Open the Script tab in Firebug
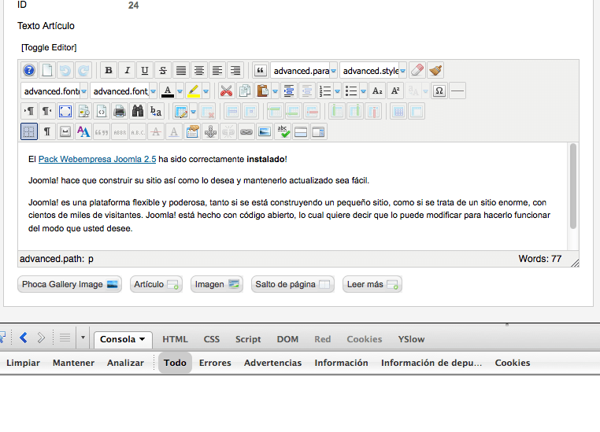This screenshot has width=600, height=432. tap(248, 339)
